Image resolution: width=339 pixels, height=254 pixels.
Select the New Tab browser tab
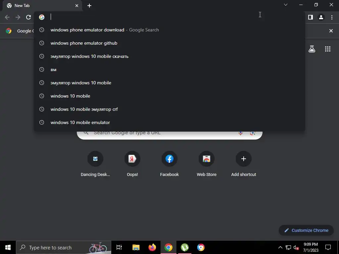click(42, 6)
